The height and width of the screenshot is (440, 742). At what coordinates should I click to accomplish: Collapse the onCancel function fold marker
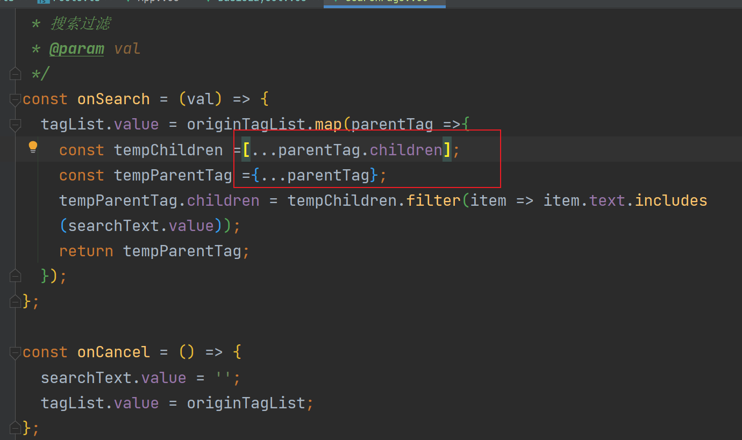click(x=15, y=352)
